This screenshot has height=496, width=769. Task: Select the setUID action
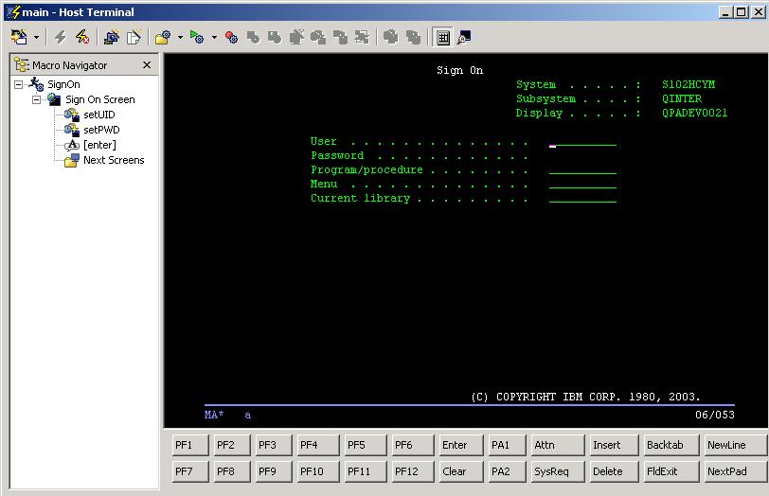[x=99, y=115]
